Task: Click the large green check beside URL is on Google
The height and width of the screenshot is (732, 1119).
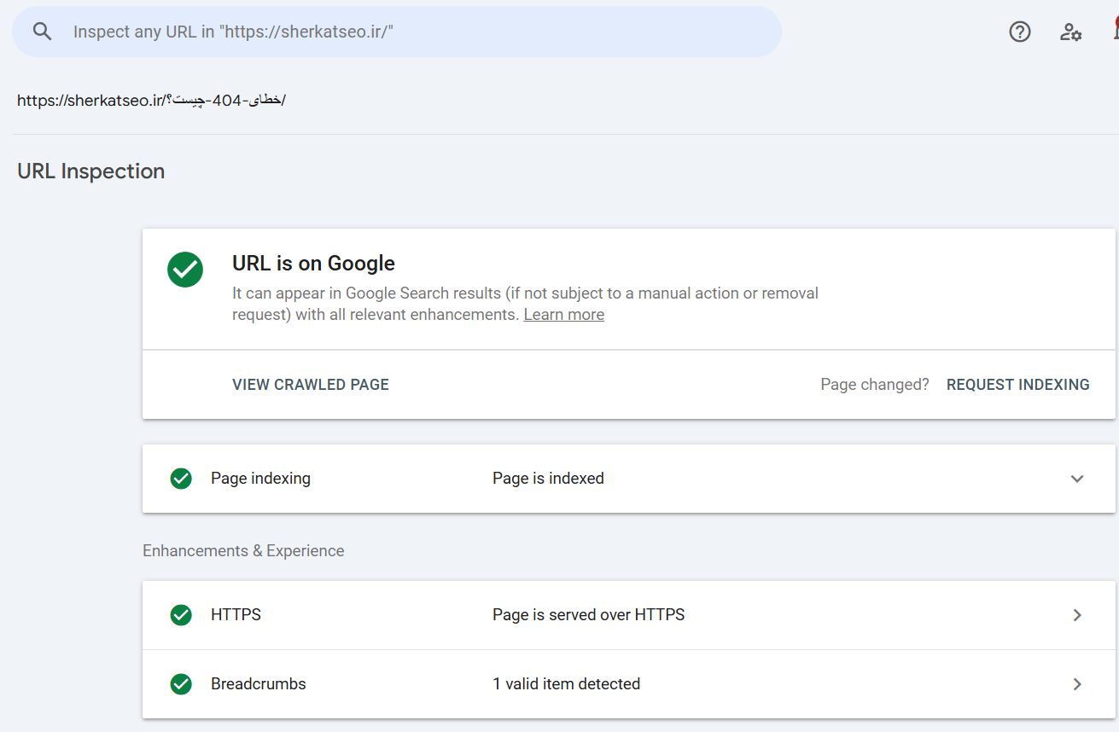Action: click(x=185, y=270)
